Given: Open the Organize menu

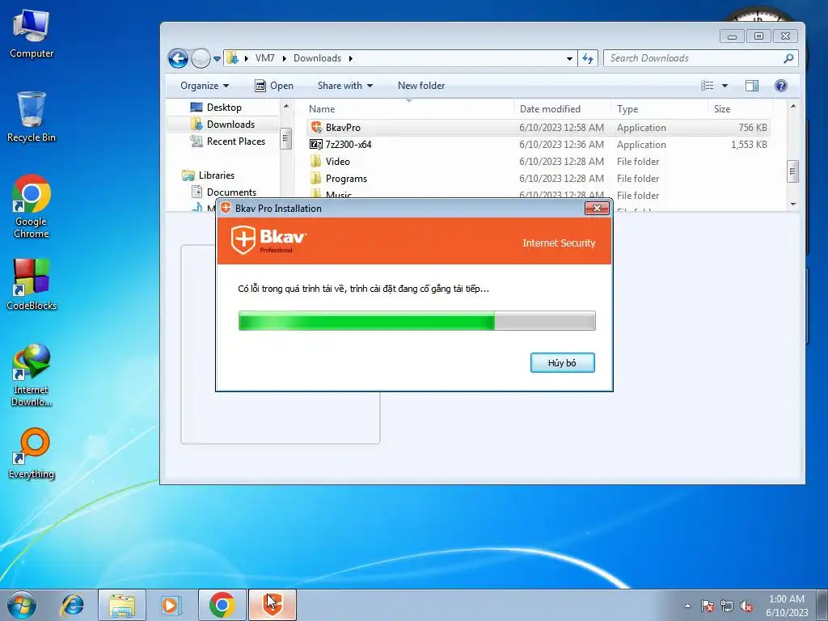Looking at the screenshot, I should (205, 86).
